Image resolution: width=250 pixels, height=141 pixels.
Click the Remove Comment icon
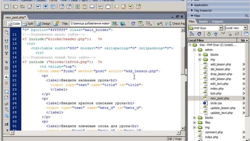6,98
